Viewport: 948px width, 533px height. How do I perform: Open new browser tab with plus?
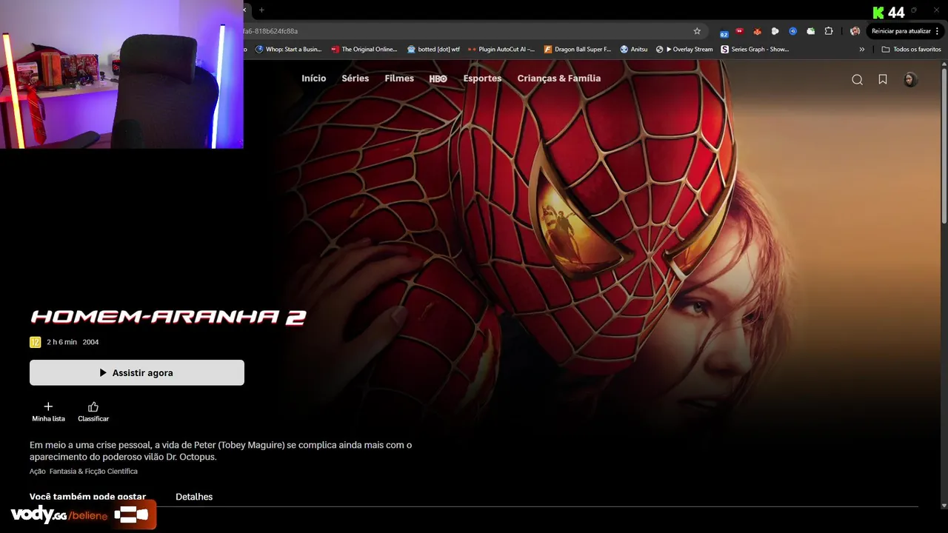click(x=261, y=10)
